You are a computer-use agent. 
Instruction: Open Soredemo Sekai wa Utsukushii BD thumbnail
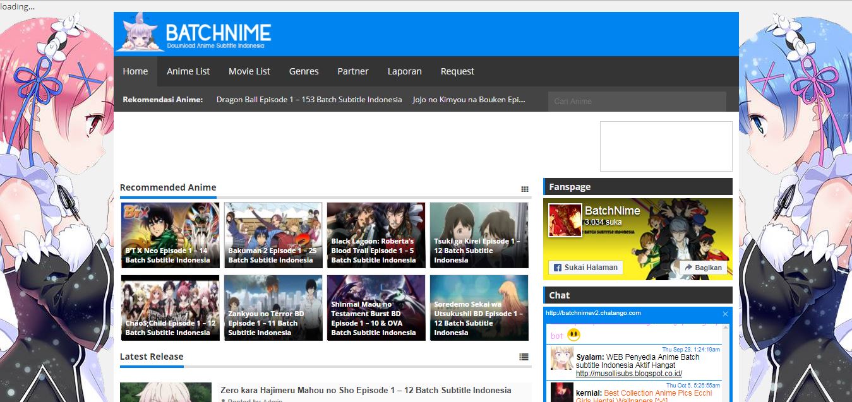(x=479, y=308)
